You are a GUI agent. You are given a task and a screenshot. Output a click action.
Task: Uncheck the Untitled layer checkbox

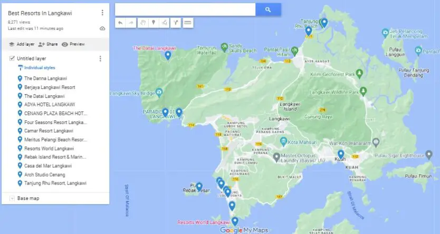tap(12, 58)
